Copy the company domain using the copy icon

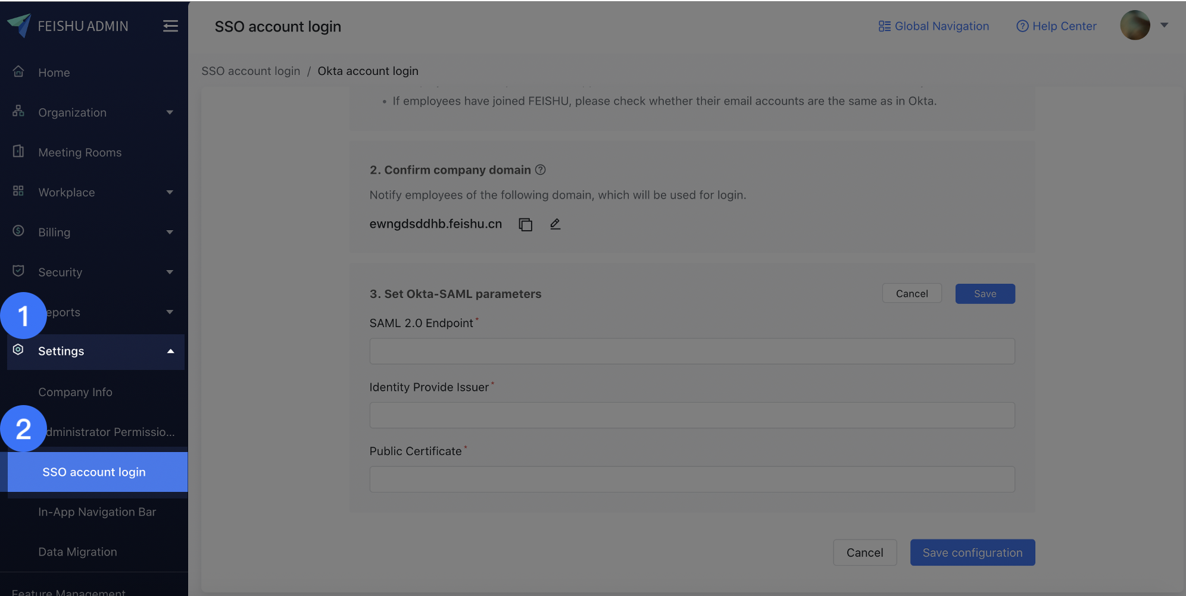pyautogui.click(x=525, y=224)
